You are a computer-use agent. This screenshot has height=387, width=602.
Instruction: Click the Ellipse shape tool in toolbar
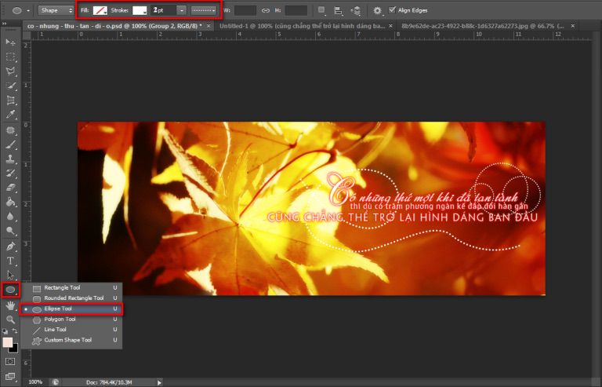[11, 290]
